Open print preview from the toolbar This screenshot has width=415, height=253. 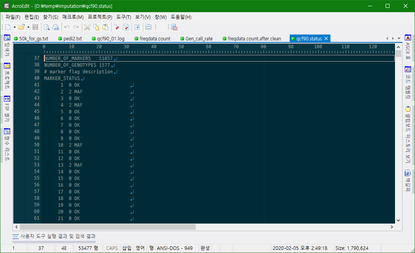pyautogui.click(x=47, y=27)
